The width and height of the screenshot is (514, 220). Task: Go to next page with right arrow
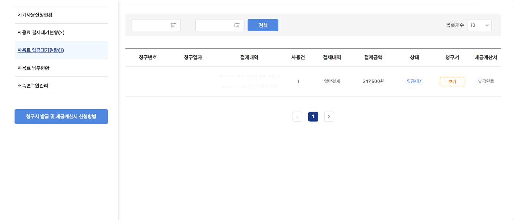(329, 117)
